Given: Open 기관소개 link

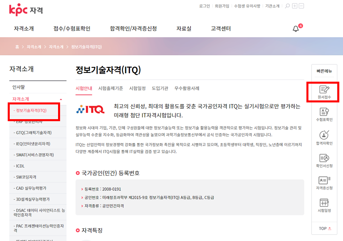Looking at the screenshot, I should coord(272,6).
